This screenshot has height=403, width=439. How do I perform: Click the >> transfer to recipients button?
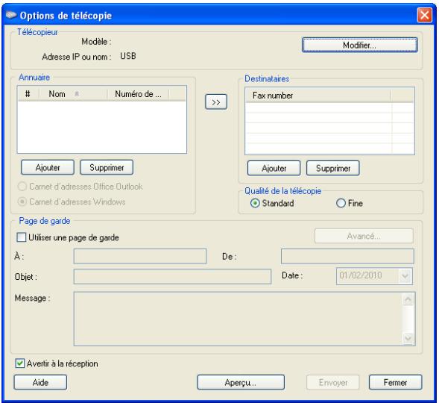click(x=216, y=102)
